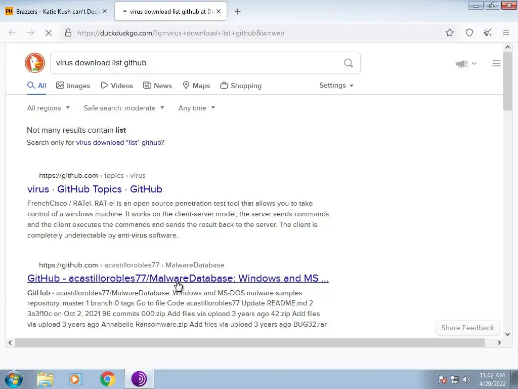Open DuckDuckGo page hamburger menu
The width and height of the screenshot is (518, 389).
click(x=496, y=63)
